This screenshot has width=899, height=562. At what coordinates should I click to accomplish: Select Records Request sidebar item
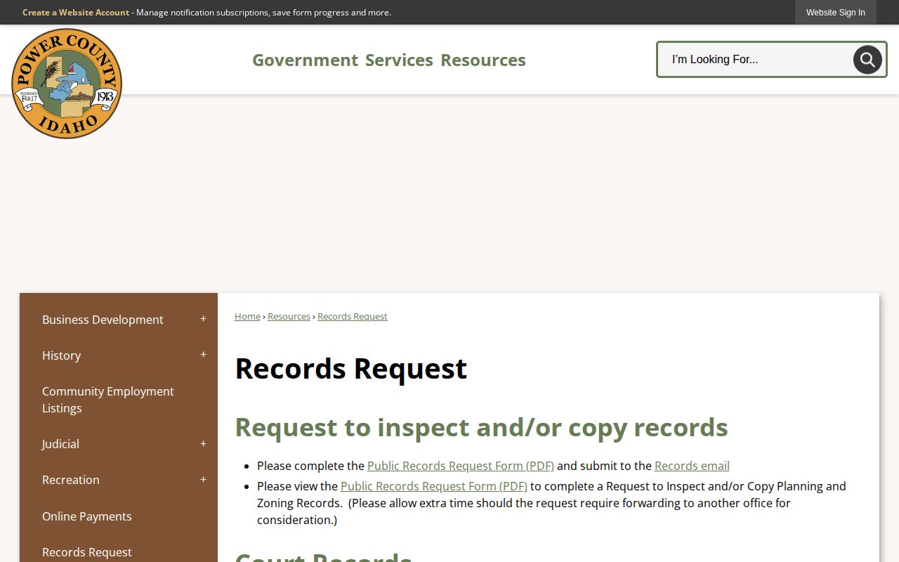click(x=87, y=552)
